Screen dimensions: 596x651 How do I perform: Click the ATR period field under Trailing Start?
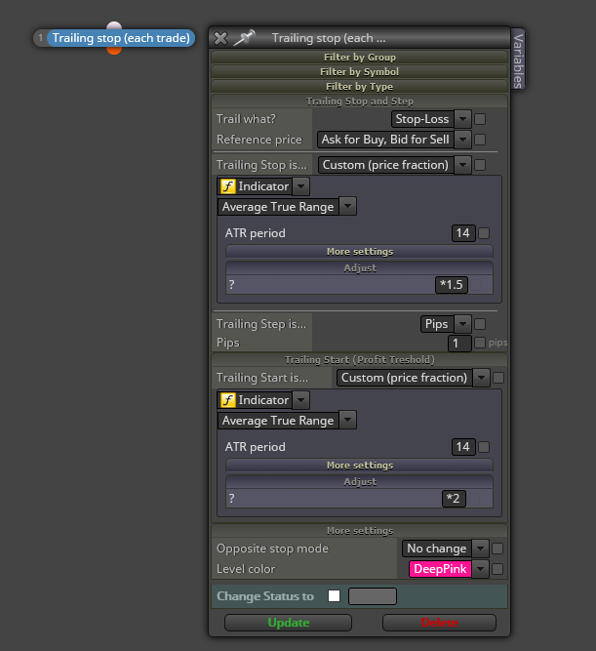(x=463, y=447)
